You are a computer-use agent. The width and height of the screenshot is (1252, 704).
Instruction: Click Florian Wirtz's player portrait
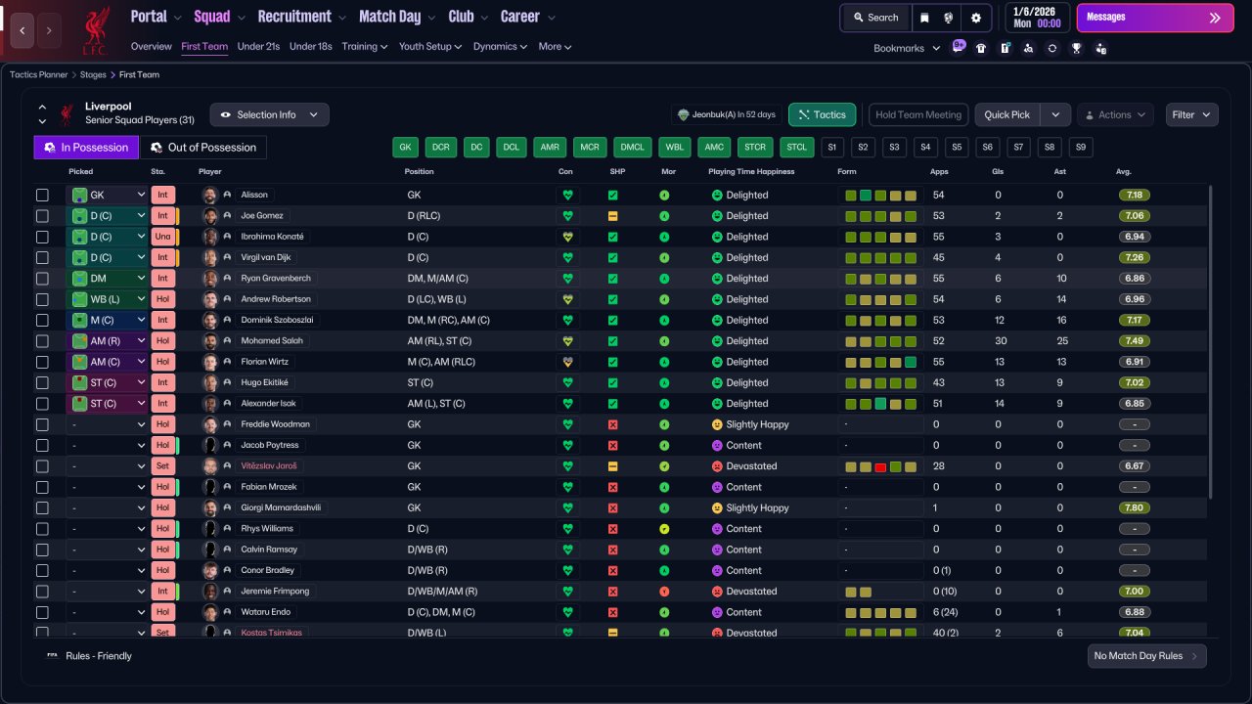(209, 362)
